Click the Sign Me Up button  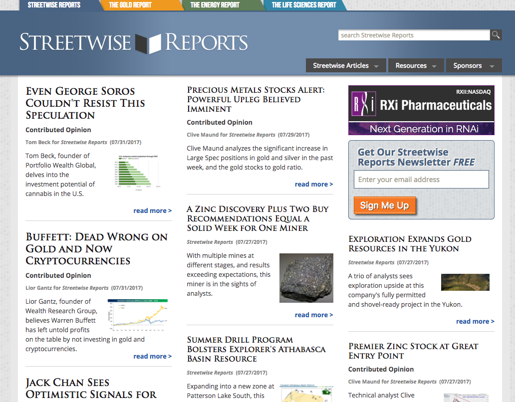click(x=385, y=205)
